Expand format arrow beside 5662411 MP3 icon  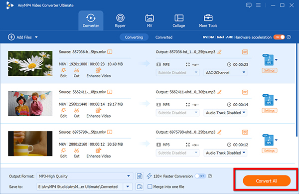coord(276,100)
